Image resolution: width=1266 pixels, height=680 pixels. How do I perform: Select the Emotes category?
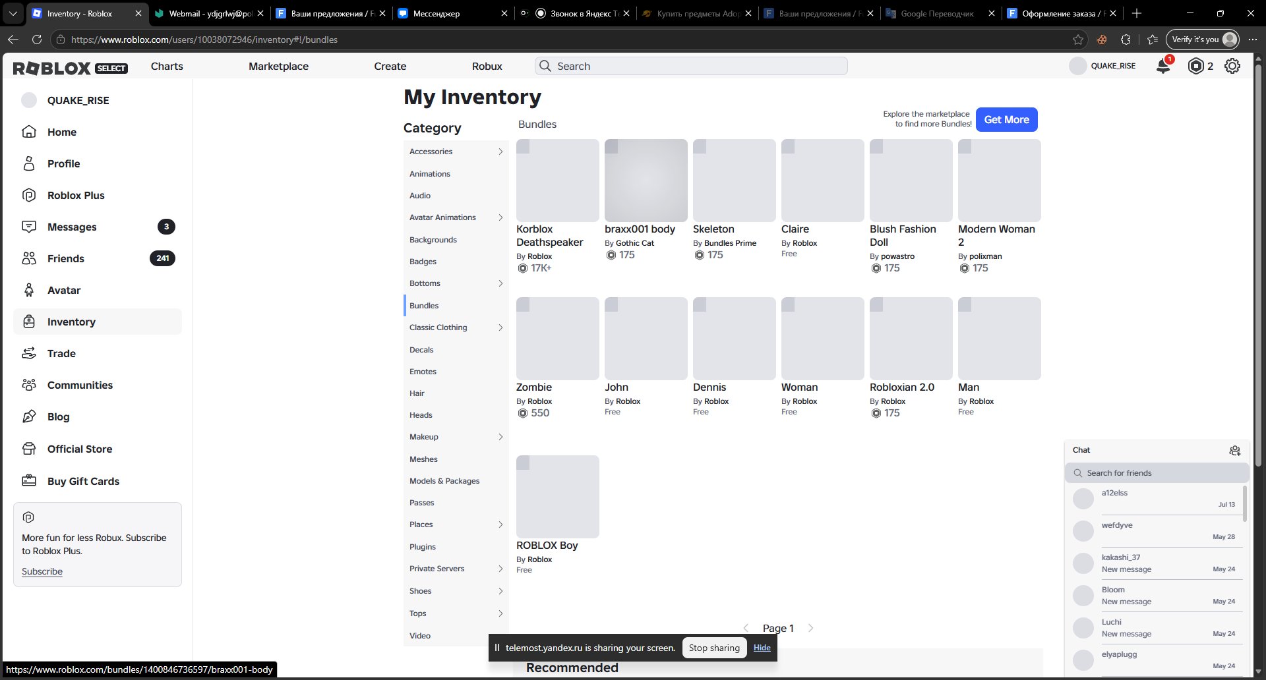(x=423, y=372)
